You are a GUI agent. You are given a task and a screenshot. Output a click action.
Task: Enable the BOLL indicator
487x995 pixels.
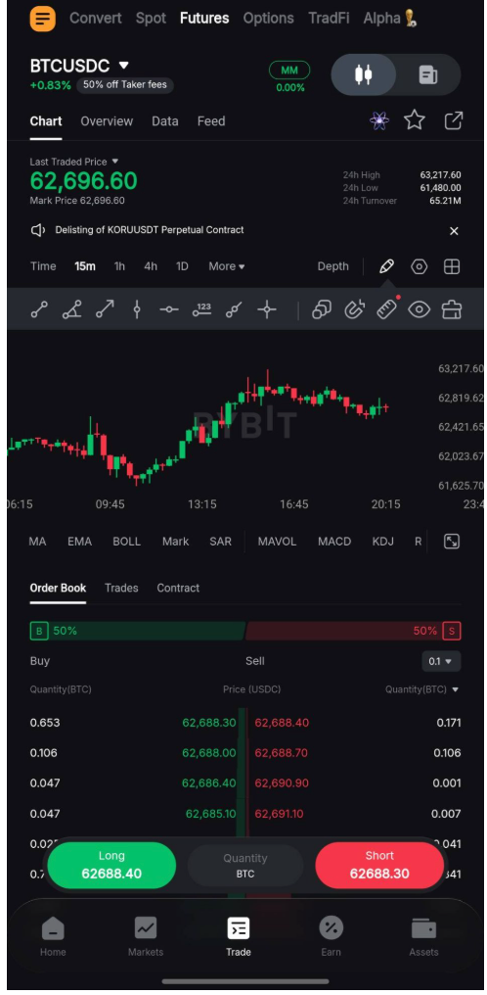(127, 542)
